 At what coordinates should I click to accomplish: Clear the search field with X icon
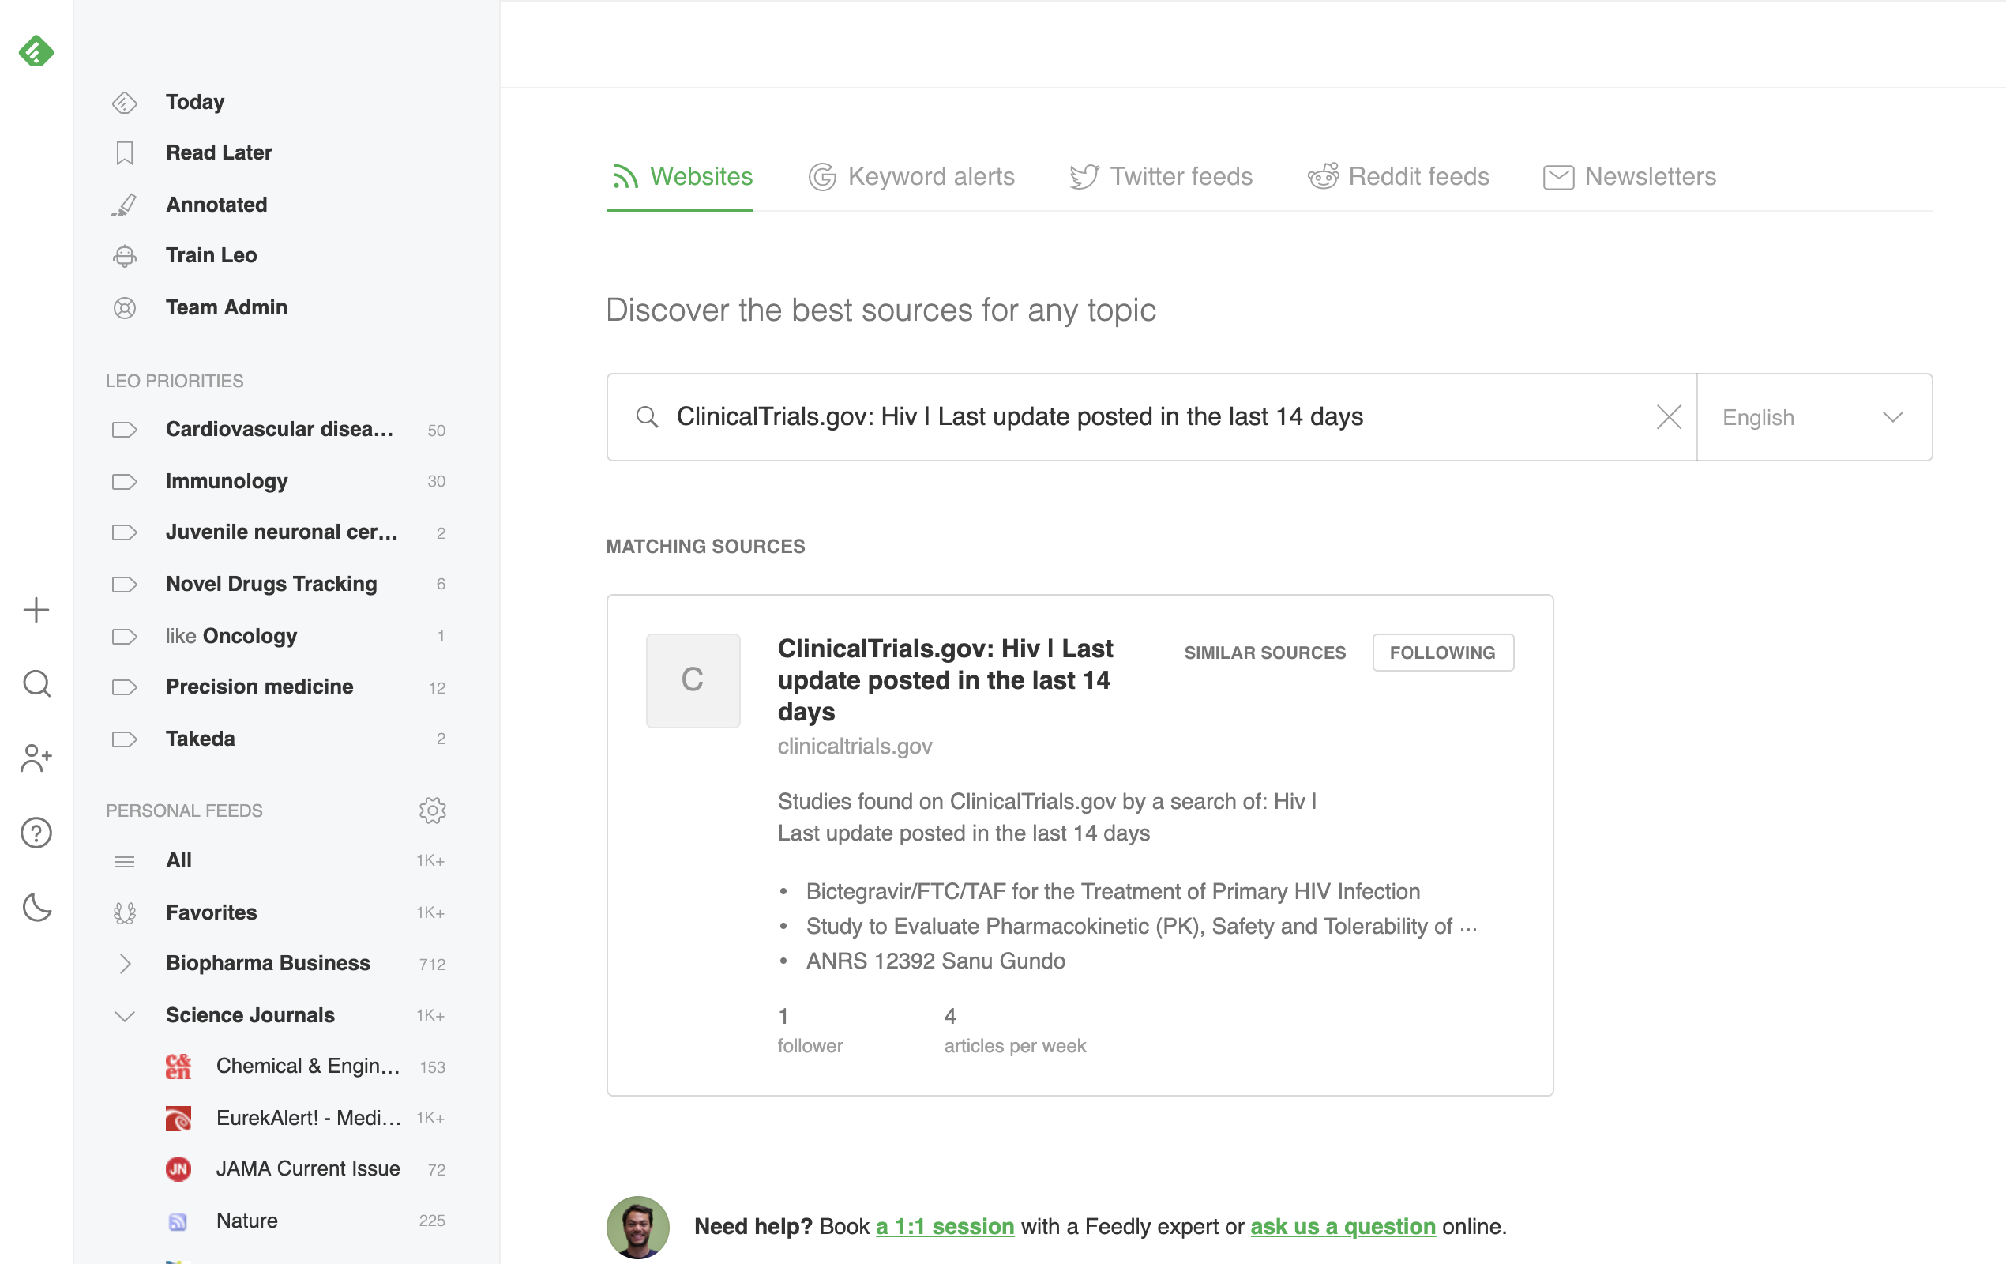click(1668, 416)
